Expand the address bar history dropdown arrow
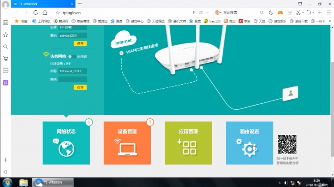Image resolution: width=334 pixels, height=187 pixels. pyautogui.click(x=207, y=13)
